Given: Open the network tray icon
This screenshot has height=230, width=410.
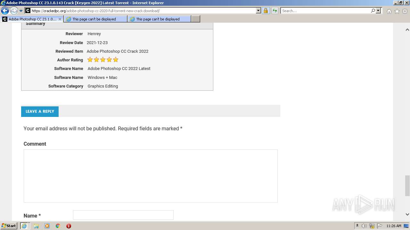Looking at the screenshot, I should [x=372, y=226].
